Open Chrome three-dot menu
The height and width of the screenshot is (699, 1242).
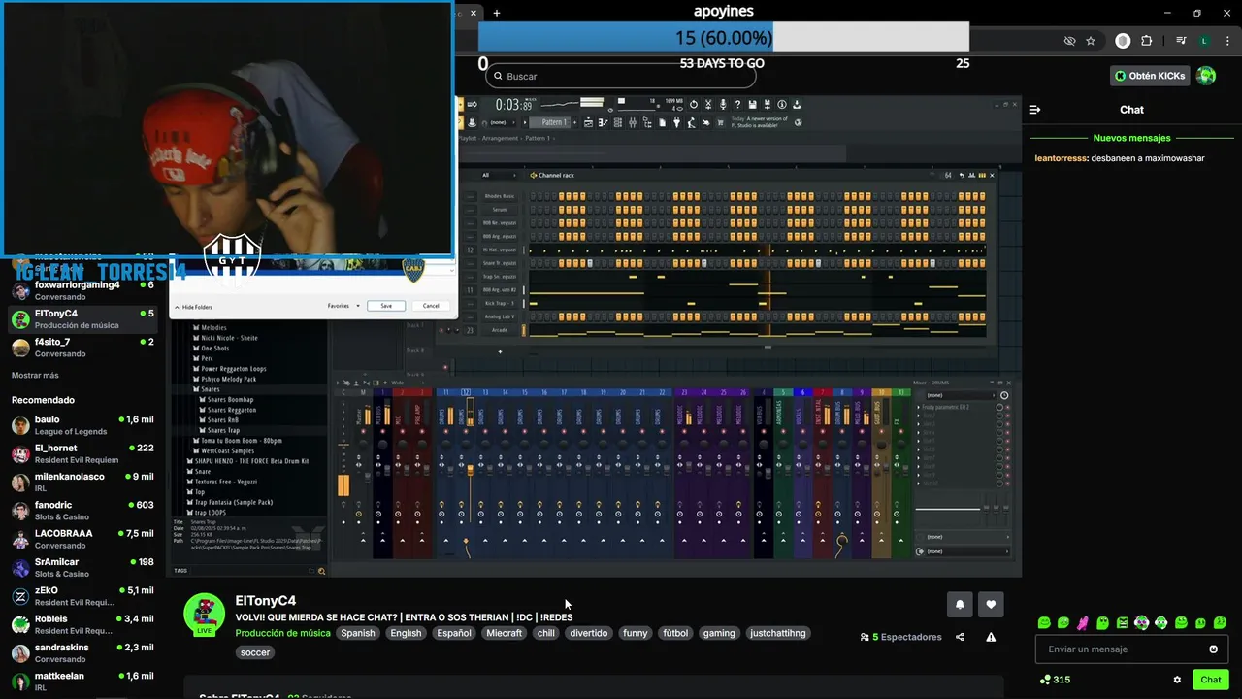click(x=1226, y=41)
